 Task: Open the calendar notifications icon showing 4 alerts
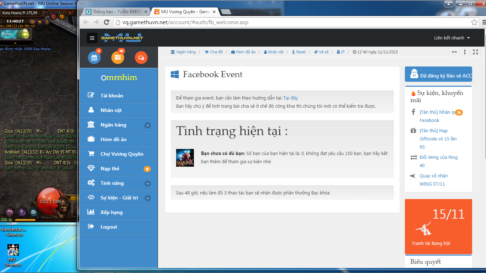(x=94, y=57)
